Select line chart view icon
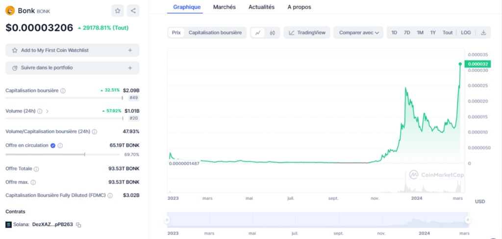This screenshot has width=502, height=239. [x=258, y=33]
